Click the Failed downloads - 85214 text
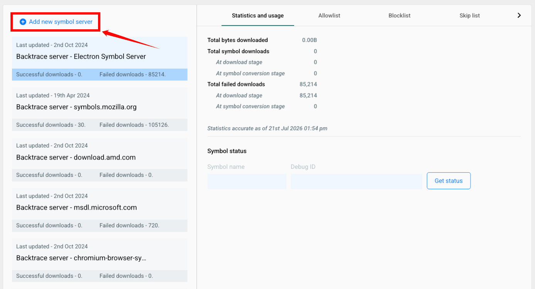 click(x=133, y=74)
